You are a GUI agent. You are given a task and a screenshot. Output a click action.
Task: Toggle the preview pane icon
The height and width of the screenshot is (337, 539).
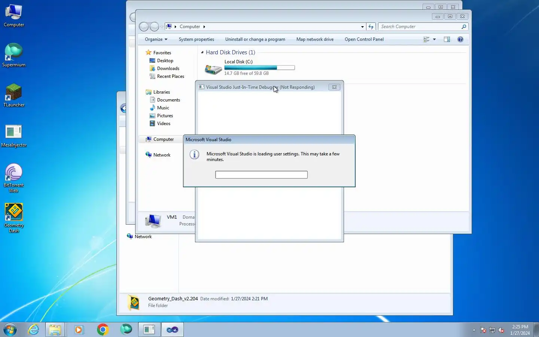447,39
